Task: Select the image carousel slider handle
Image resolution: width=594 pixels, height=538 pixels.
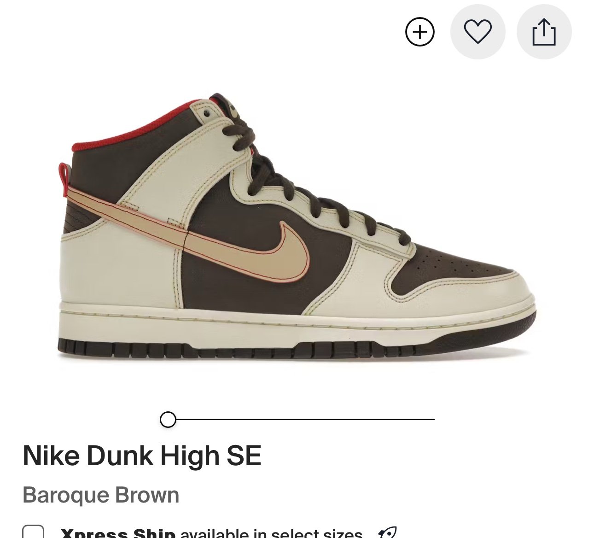Action: [168, 420]
